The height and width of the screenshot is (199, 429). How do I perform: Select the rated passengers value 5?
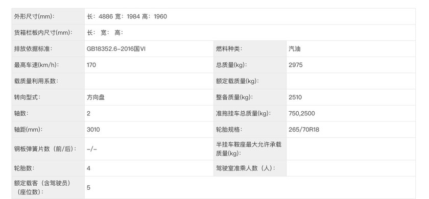[x=88, y=188]
